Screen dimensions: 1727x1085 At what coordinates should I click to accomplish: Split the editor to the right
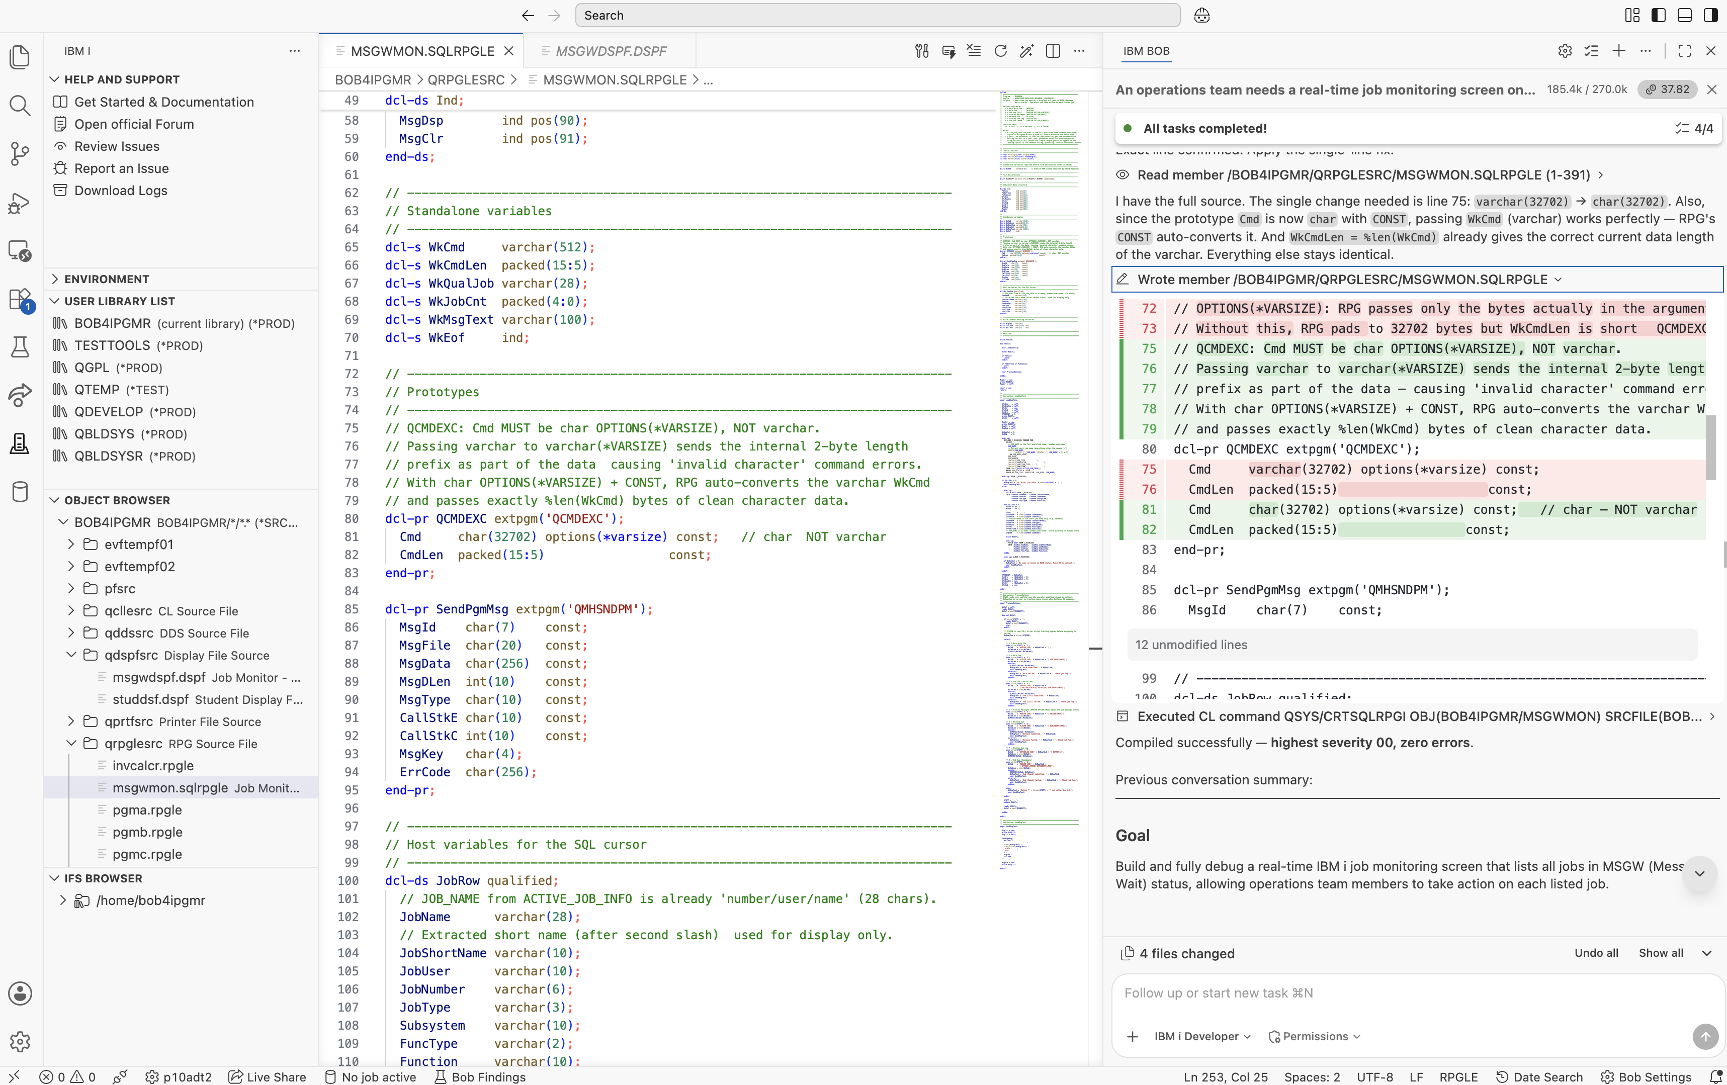point(1053,51)
